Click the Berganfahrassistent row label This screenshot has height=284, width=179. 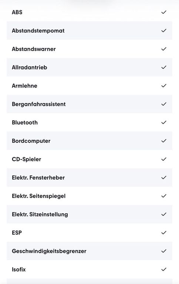[x=38, y=104]
